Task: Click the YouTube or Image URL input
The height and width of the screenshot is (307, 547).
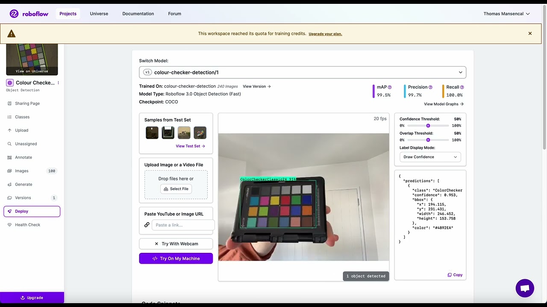Action: click(183, 225)
